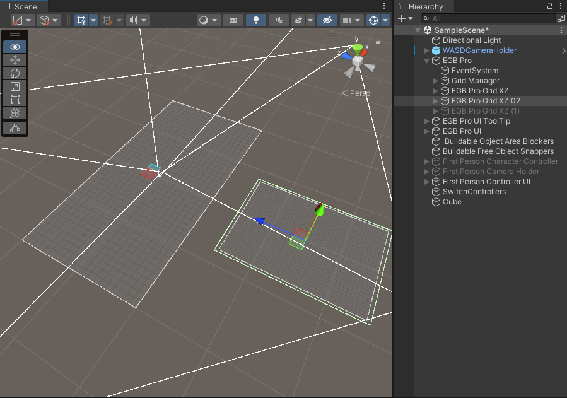This screenshot has height=398, width=567.
Task: Collapse the EGB Pro object
Action: pyautogui.click(x=427, y=61)
